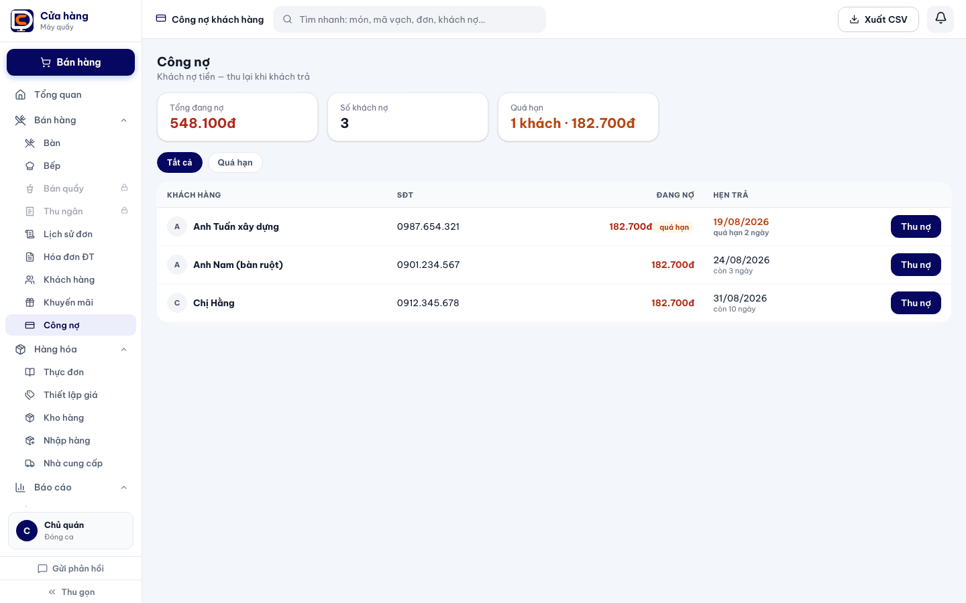Click Thu gọn to collapse sidebar
Viewport: 966px width, 603px height.
(x=71, y=592)
